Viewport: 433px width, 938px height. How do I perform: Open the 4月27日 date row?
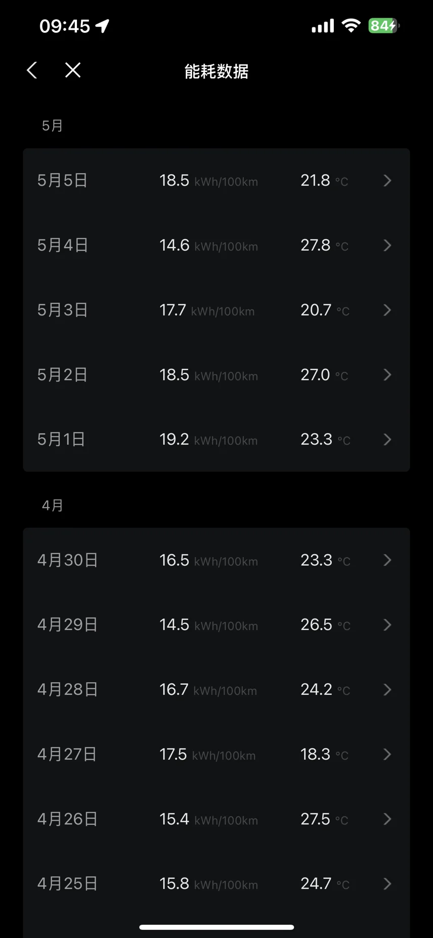pyautogui.click(x=216, y=754)
